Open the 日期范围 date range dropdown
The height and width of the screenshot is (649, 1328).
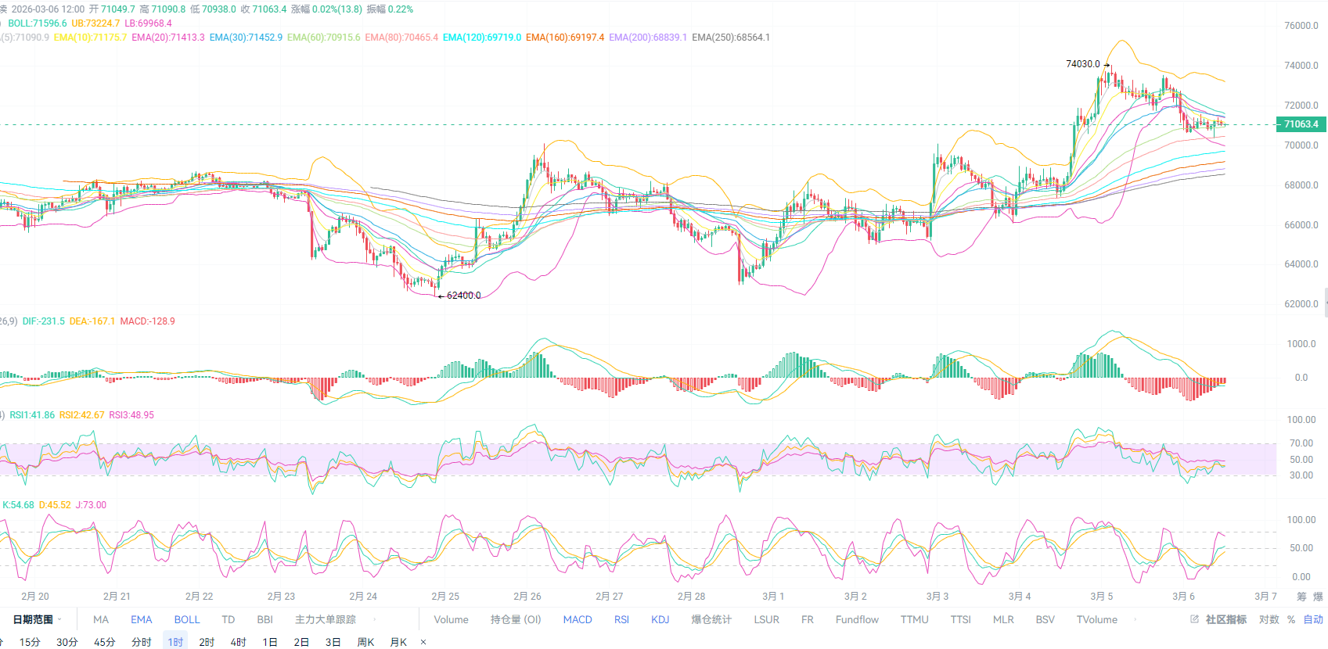pos(37,619)
